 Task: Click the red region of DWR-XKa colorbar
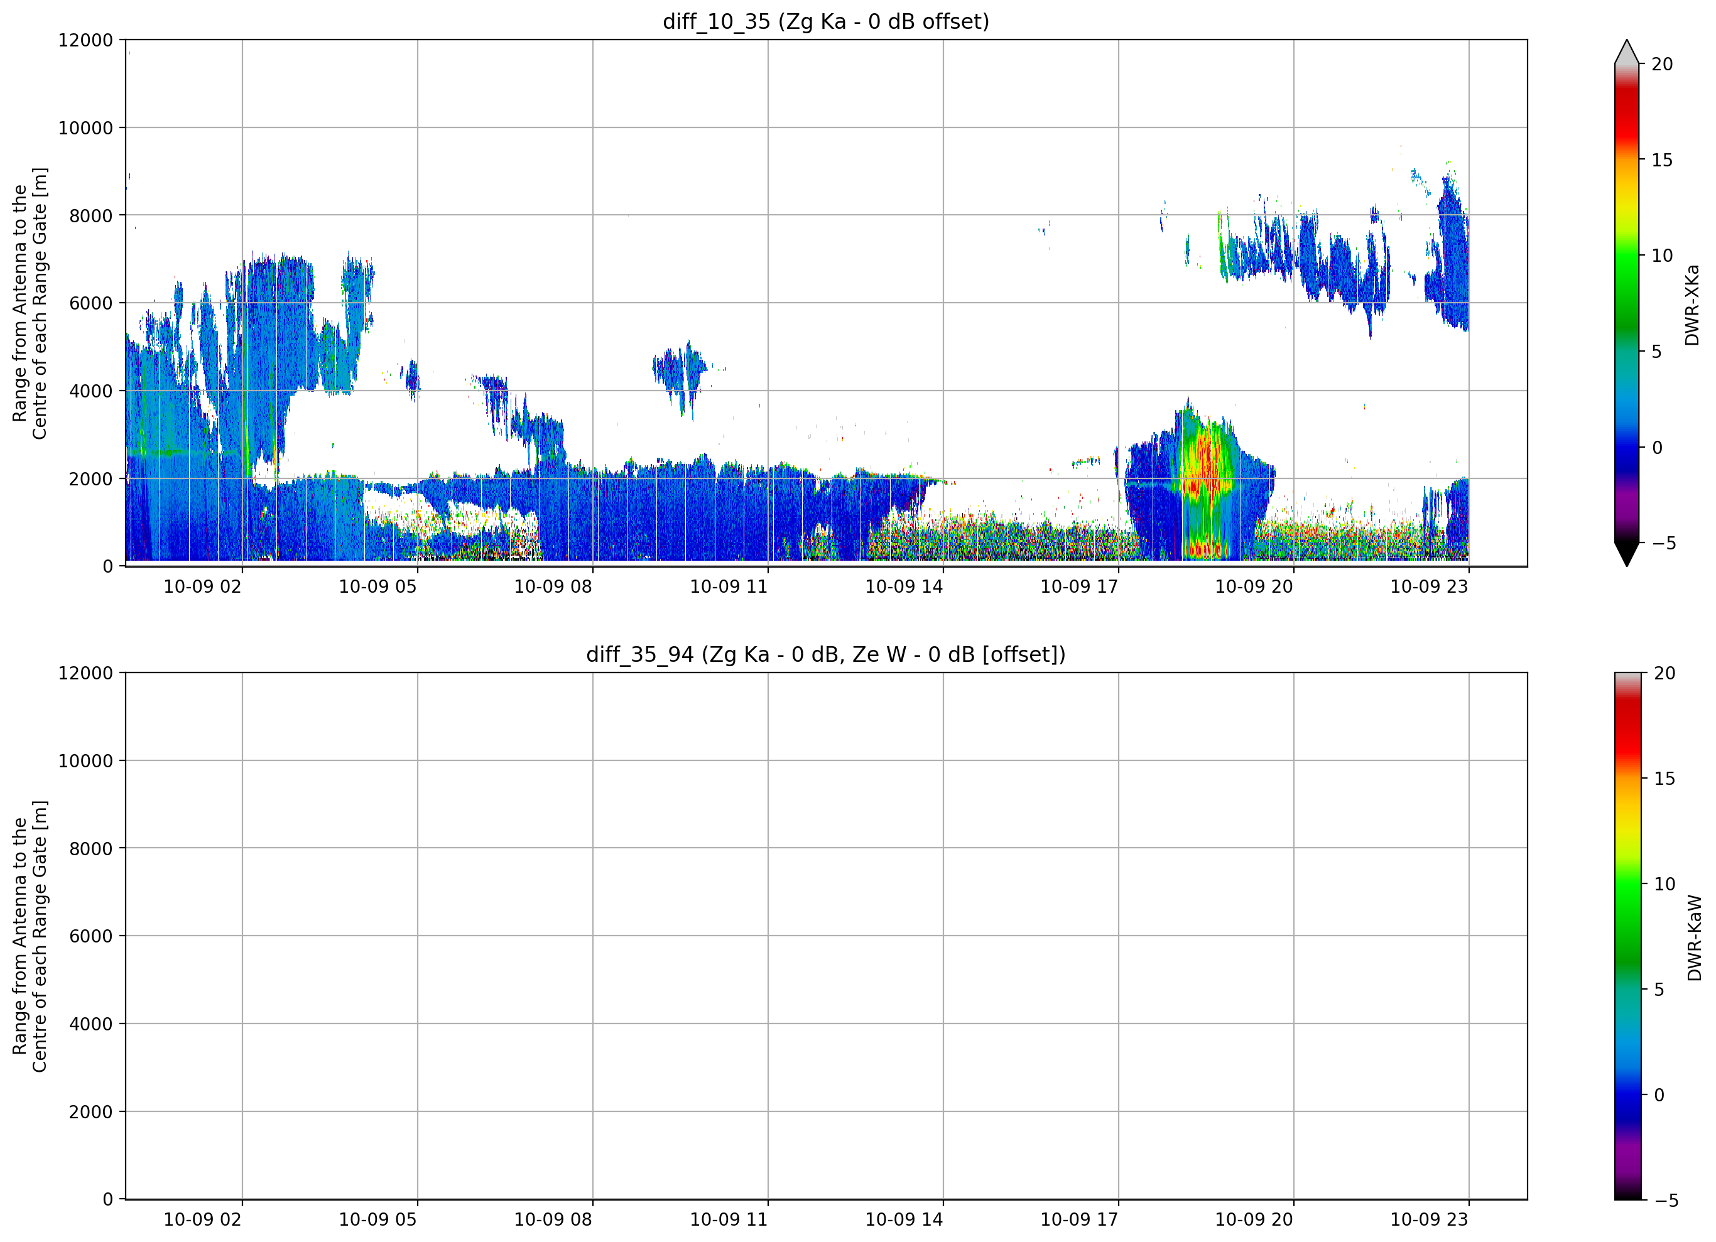[1627, 114]
